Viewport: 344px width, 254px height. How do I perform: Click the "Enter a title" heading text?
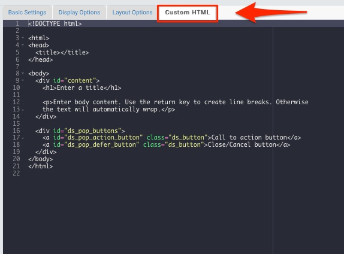80,87
